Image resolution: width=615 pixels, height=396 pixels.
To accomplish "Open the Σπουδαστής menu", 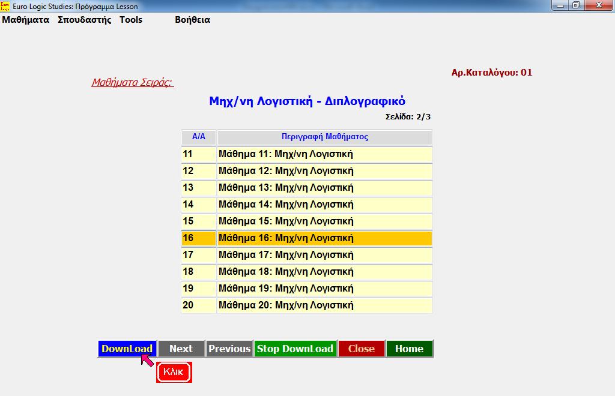I will point(85,20).
